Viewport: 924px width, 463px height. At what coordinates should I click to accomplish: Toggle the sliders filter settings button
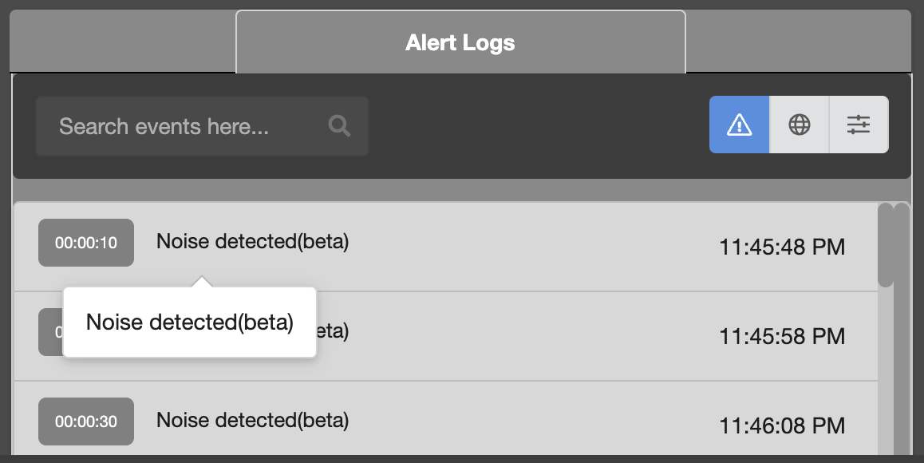coord(859,125)
